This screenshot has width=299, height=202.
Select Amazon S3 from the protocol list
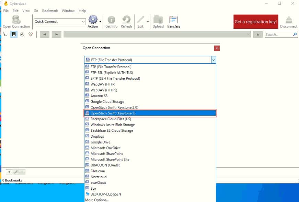tap(99, 96)
